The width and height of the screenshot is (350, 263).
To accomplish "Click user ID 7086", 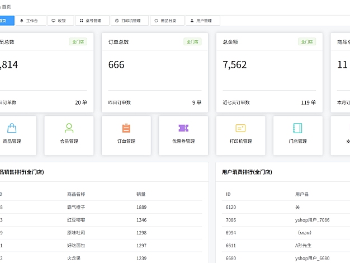I will (231, 220).
